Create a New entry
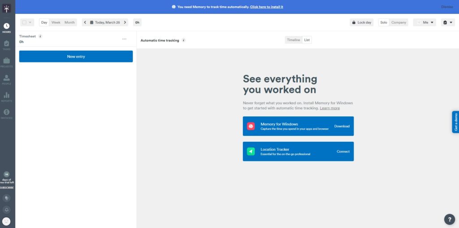The height and width of the screenshot is (228, 459). tap(76, 56)
